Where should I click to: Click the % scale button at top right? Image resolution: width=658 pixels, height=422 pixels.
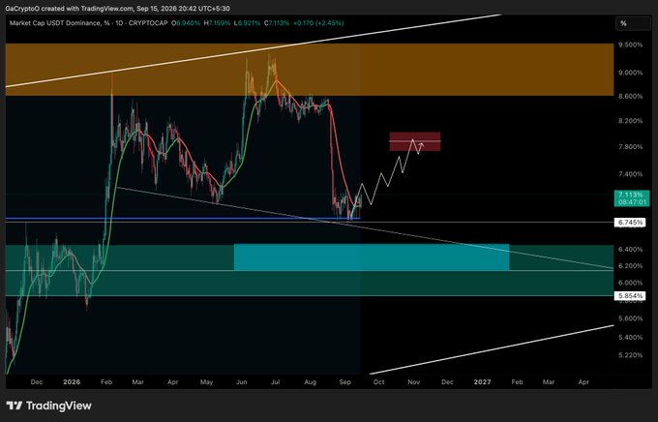633,23
